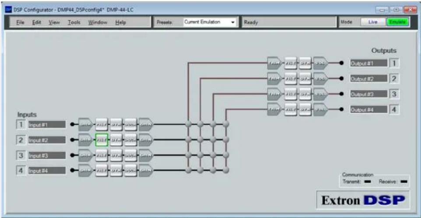Open the Dynamics block on Output #1
The height and width of the screenshot is (218, 421).
click(305, 63)
